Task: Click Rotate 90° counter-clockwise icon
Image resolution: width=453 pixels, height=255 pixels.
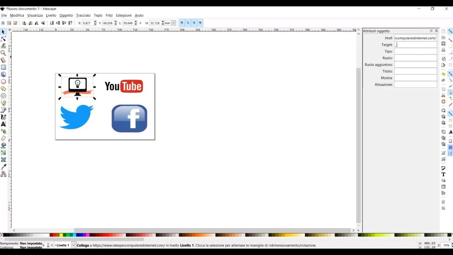Action: [24, 23]
